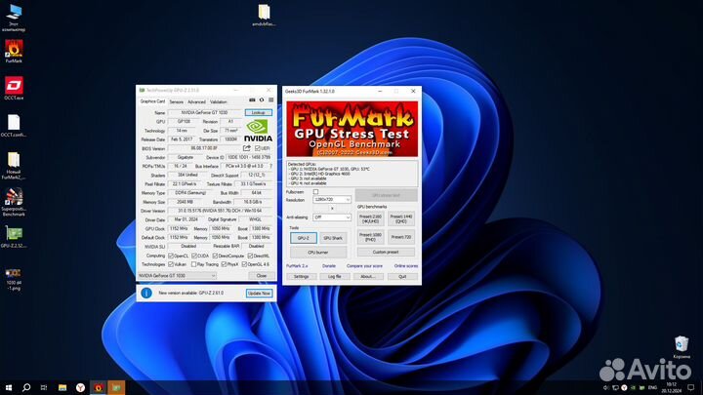Image resolution: width=703 pixels, height=395 pixels.
Task: Run the Preset:720 benchmark
Action: pyautogui.click(x=401, y=237)
